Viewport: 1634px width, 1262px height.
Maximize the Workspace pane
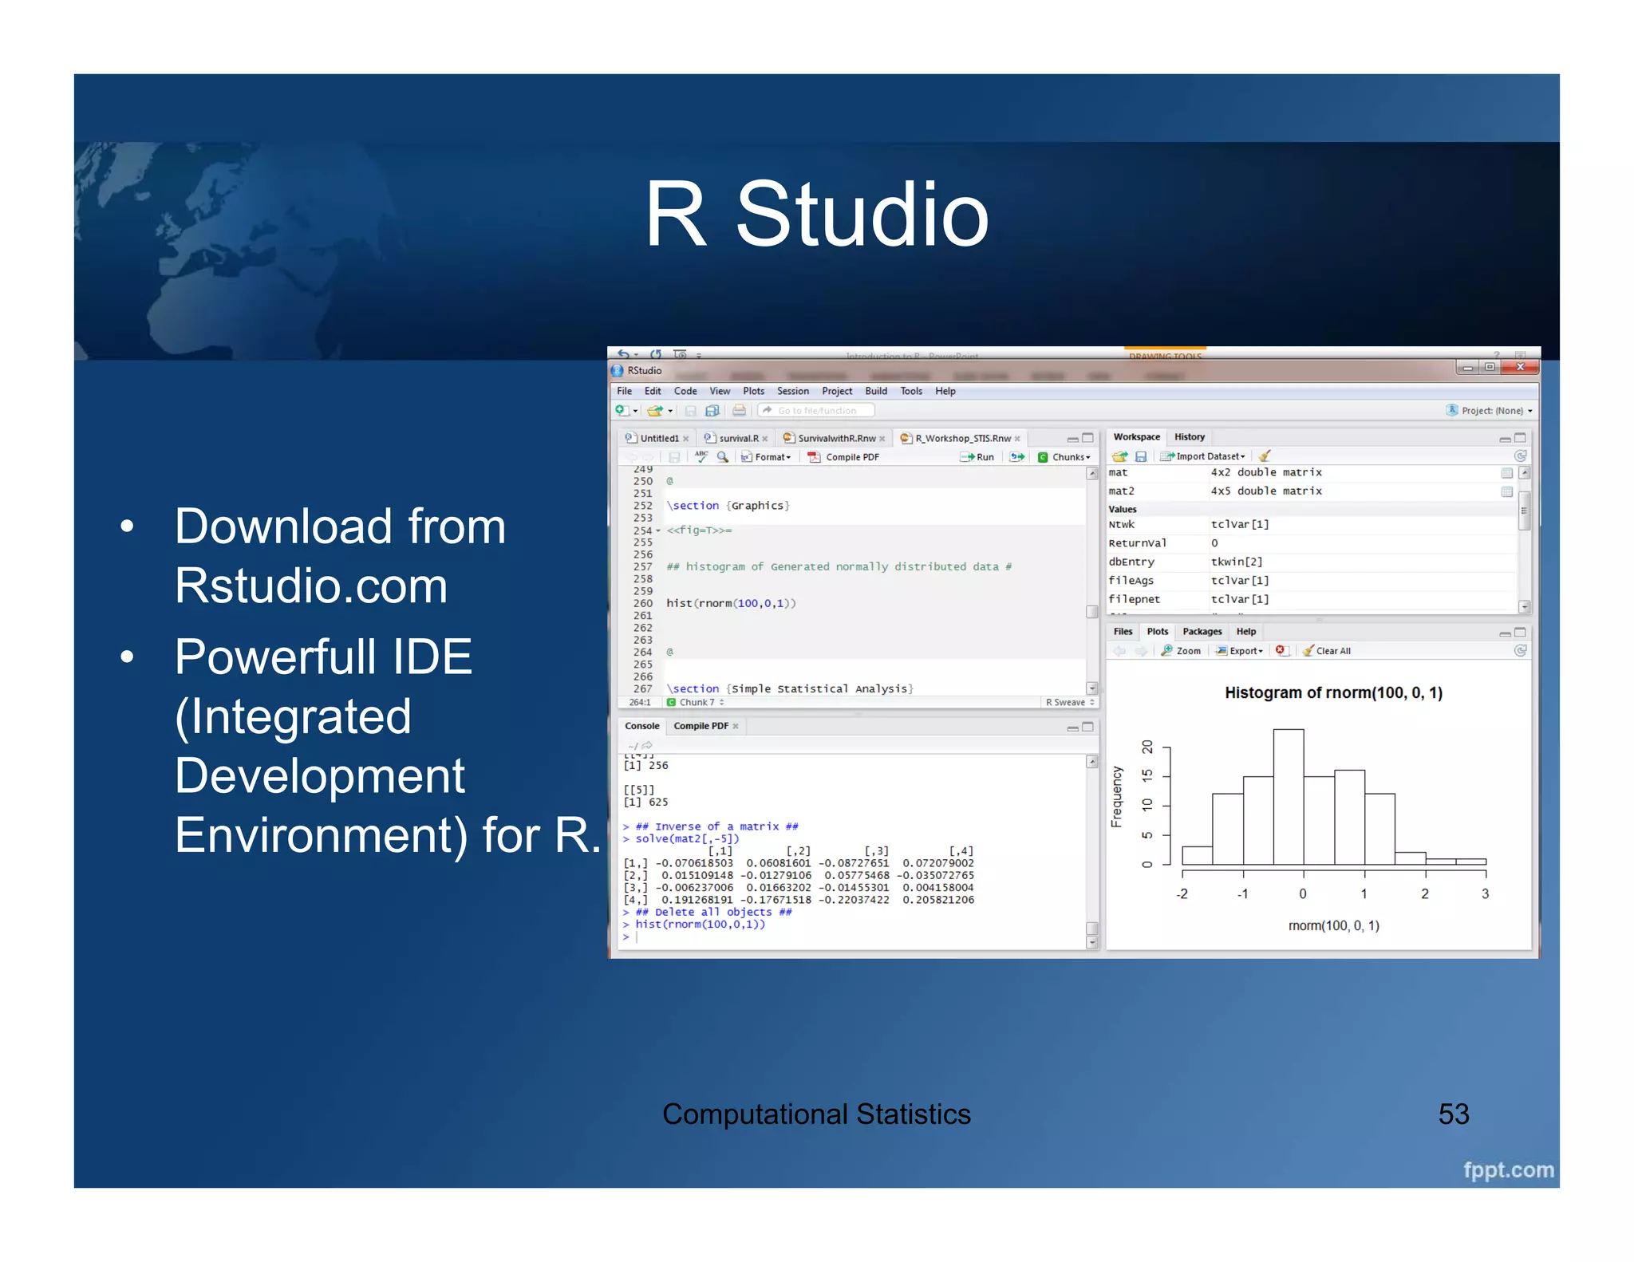pos(1520,437)
